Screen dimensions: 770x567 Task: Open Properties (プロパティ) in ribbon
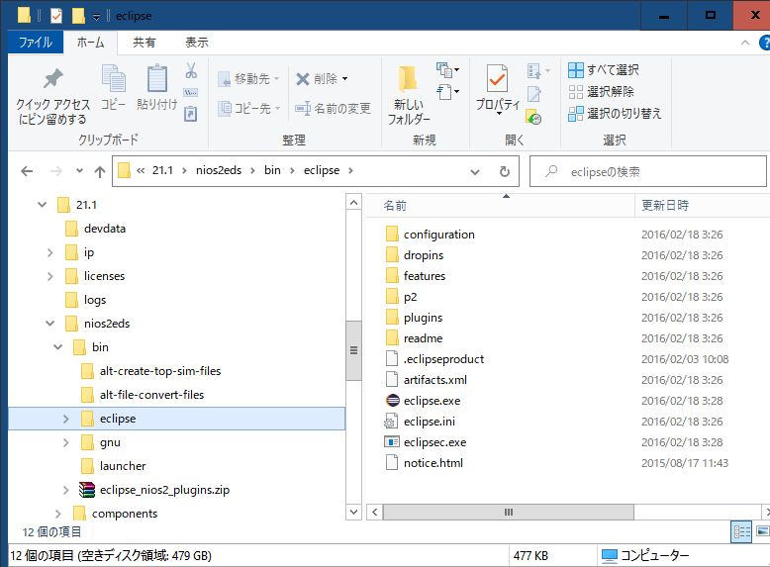tap(498, 88)
